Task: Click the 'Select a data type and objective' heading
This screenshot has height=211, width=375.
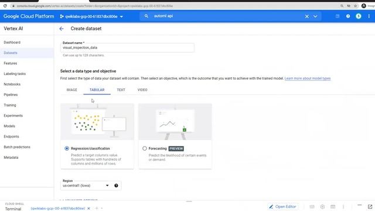Action: (x=88, y=71)
